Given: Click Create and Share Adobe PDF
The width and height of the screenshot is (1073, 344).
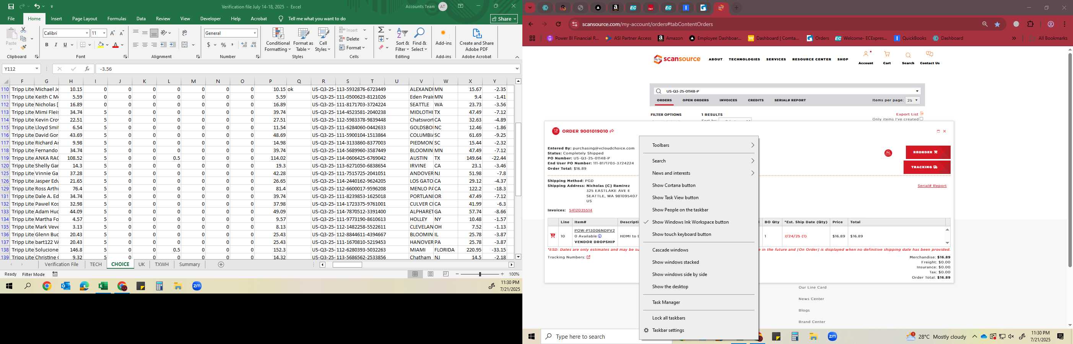Looking at the screenshot, I should click(x=476, y=40).
